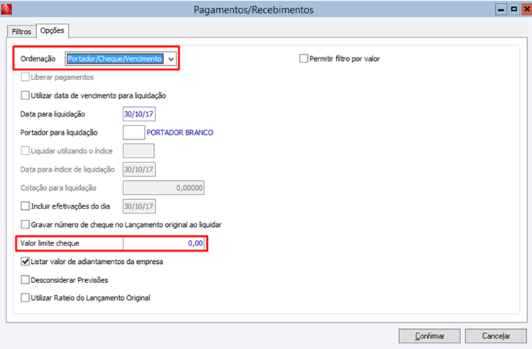Click the Ordenação label
The width and height of the screenshot is (532, 349).
pyautogui.click(x=38, y=59)
